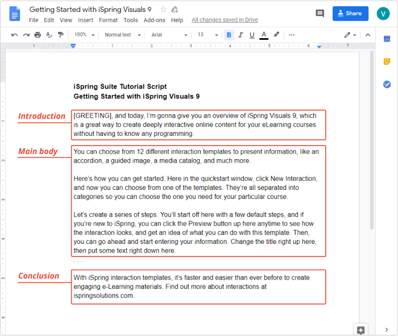Click the Undo arrow in toolbar
Viewport: 398px width, 336px height.
coord(15,35)
